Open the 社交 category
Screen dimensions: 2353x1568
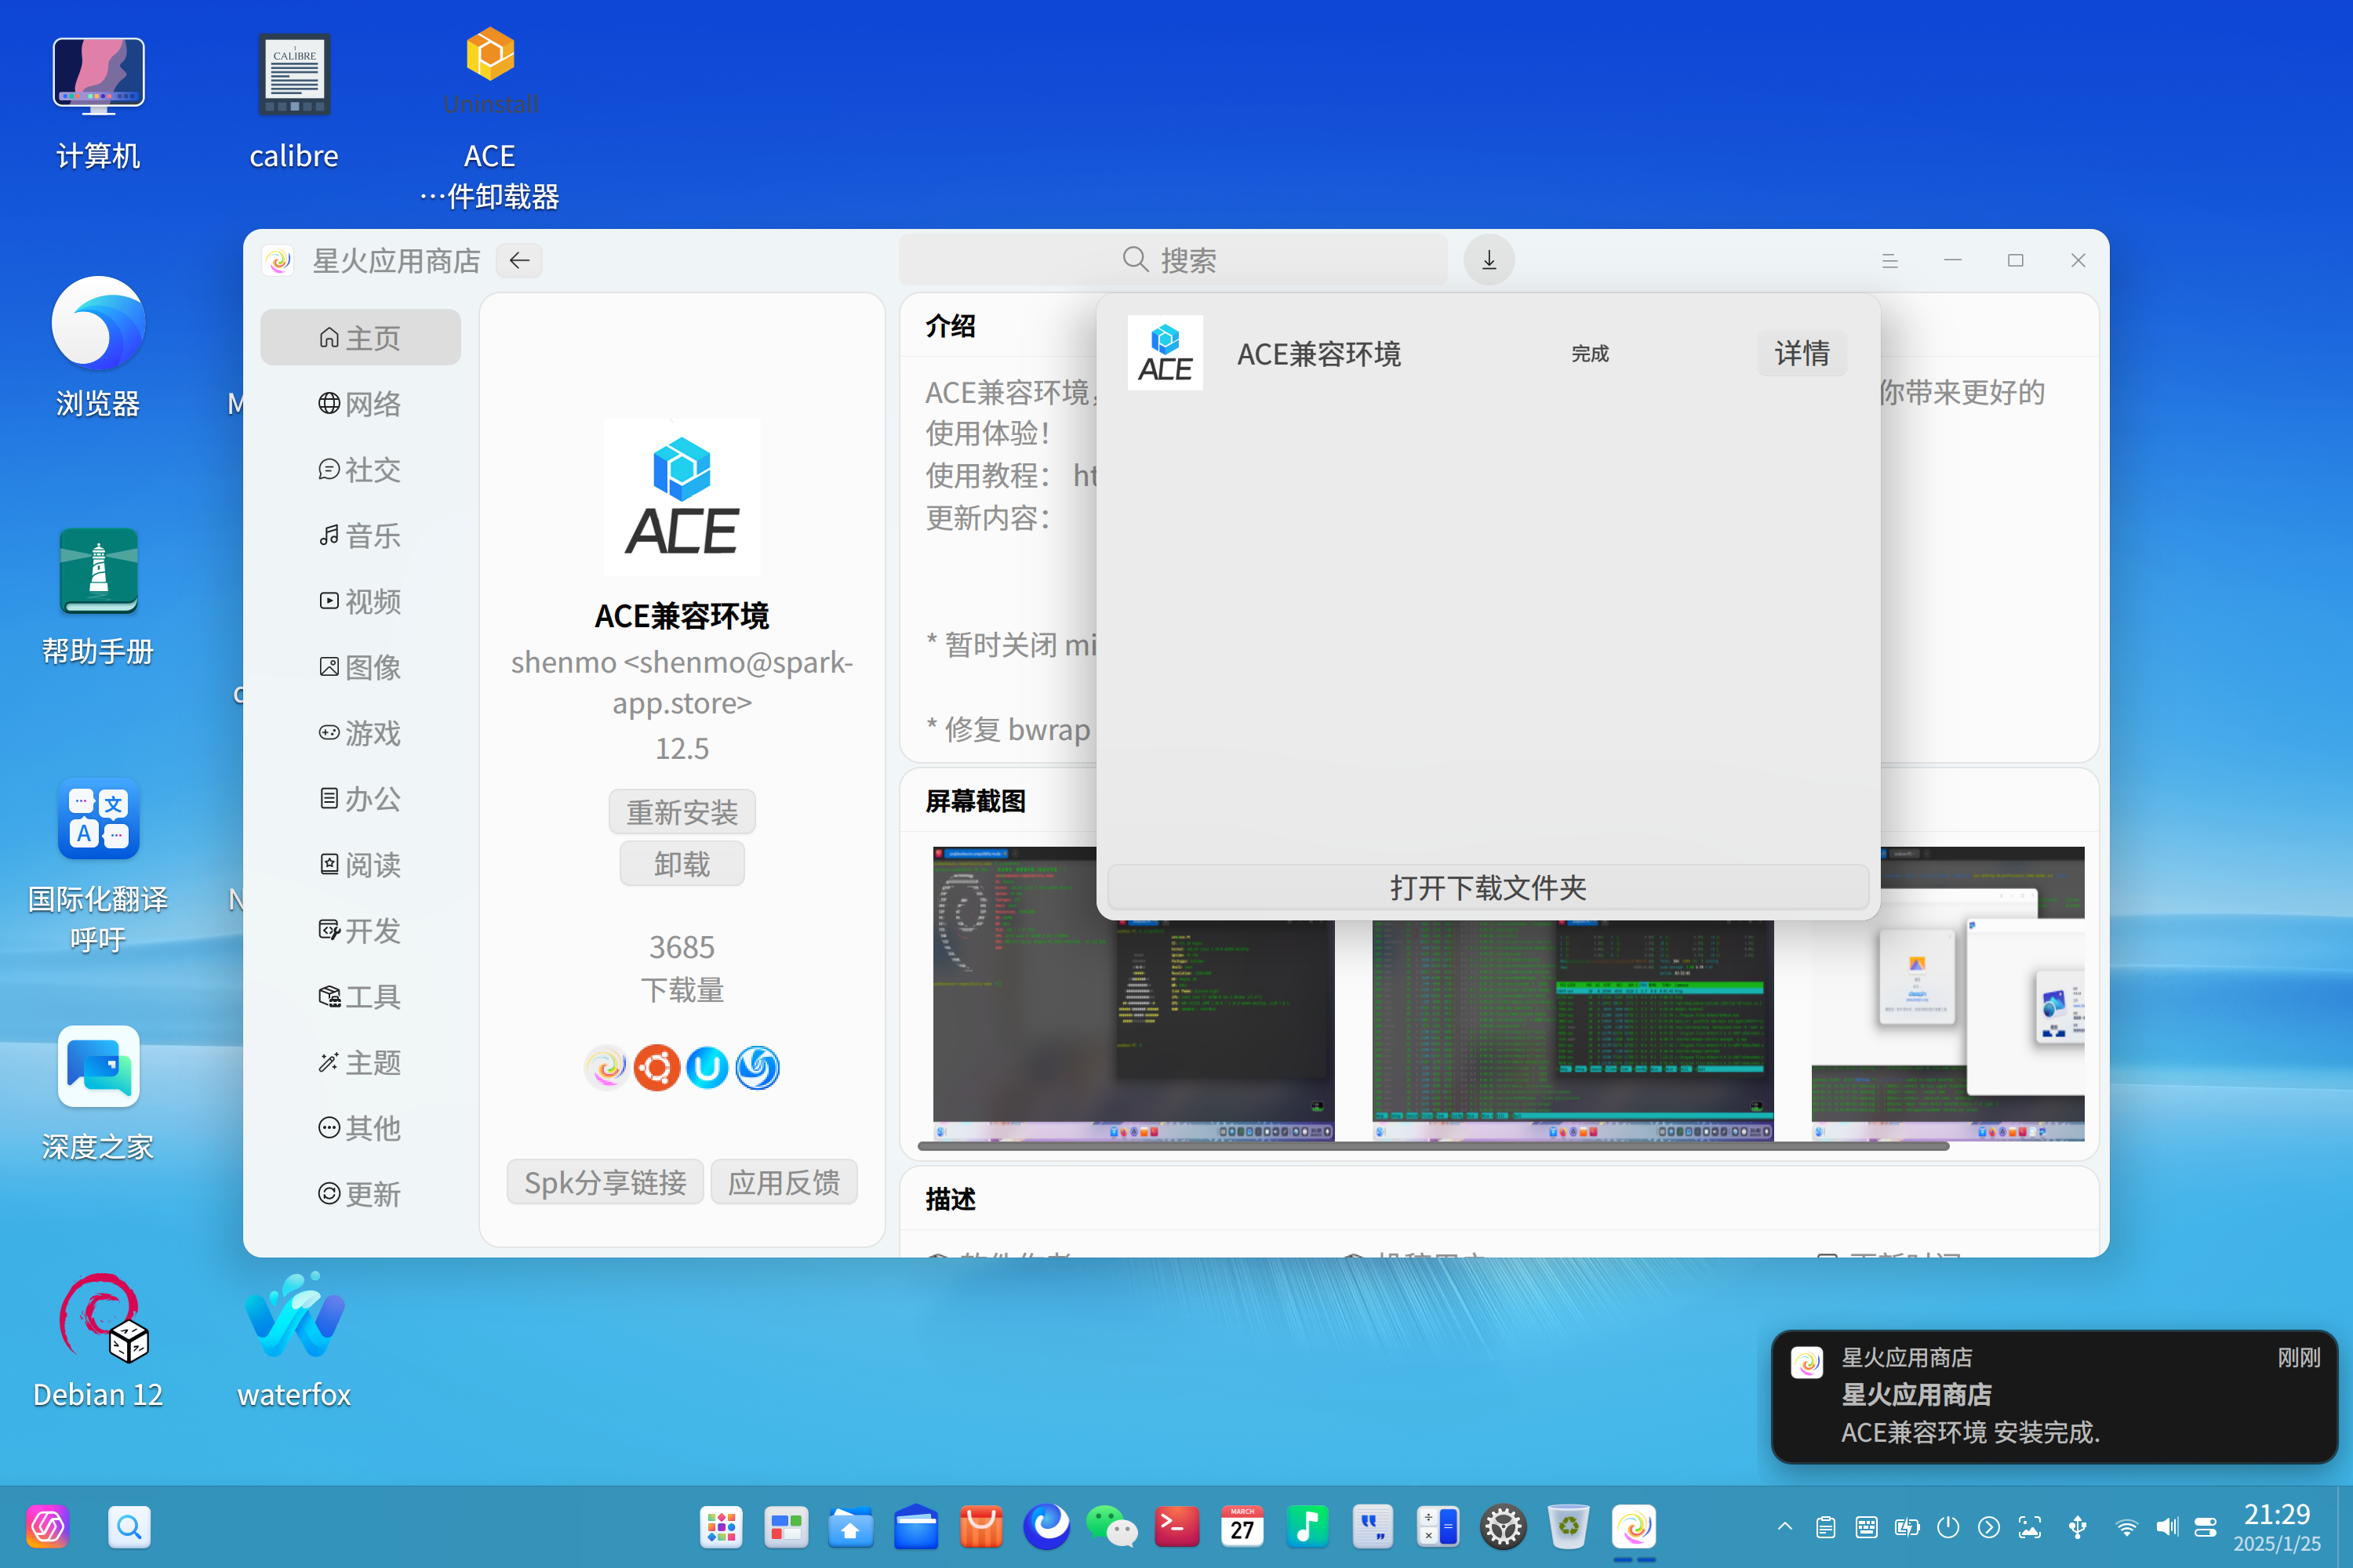pyautogui.click(x=360, y=470)
